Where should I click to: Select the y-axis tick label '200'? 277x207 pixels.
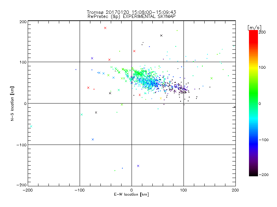point(23,22)
